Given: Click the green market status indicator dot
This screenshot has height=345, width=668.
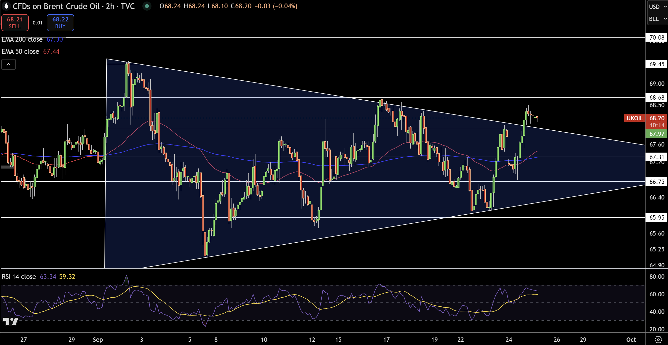Looking at the screenshot, I should [147, 6].
